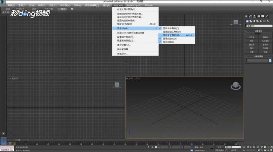Expand the Show UI (H) submenu
The image size is (273, 152).
coord(135,28)
